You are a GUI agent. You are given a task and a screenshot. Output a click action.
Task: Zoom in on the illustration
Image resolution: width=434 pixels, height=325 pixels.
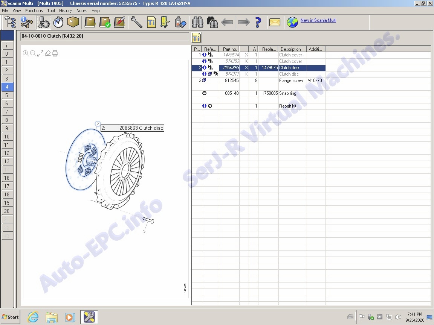tap(26, 53)
